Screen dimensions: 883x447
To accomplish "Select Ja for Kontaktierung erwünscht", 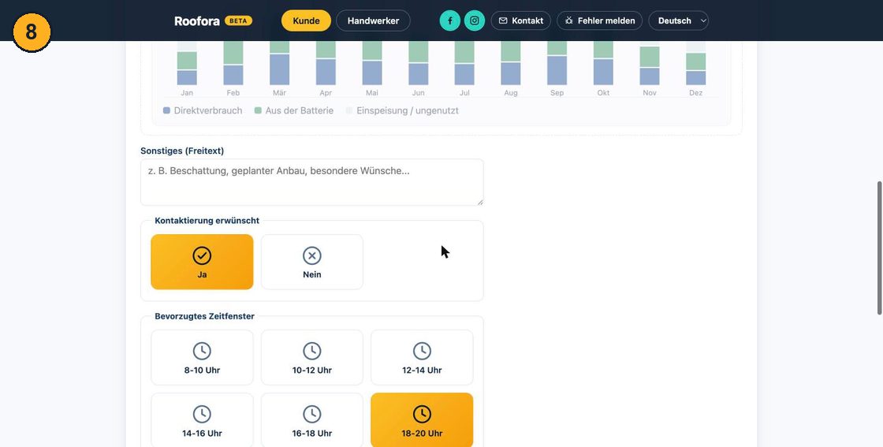I will click(x=202, y=262).
